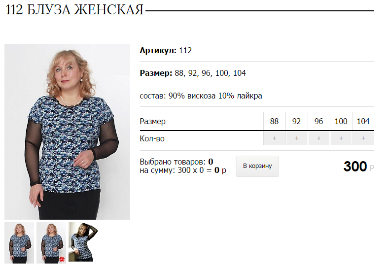Increase quantity for size 96
The height and width of the screenshot is (266, 388).
click(x=318, y=138)
